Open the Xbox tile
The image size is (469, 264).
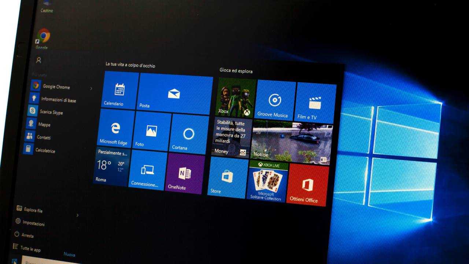[236, 97]
